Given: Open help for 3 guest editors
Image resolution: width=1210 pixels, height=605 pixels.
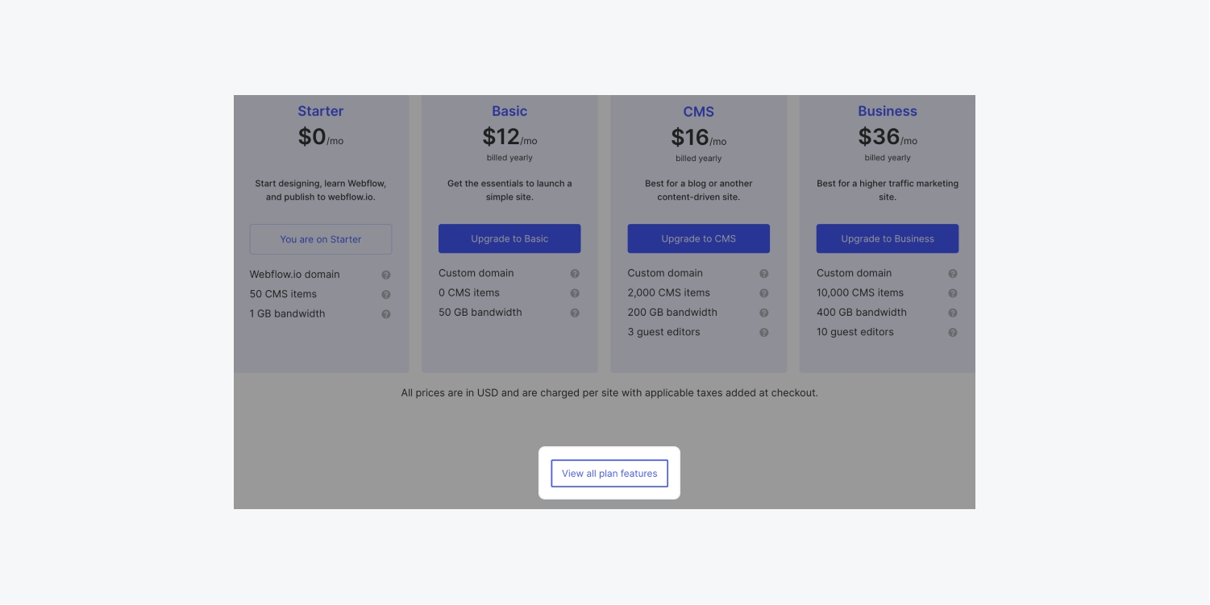Looking at the screenshot, I should [764, 333].
